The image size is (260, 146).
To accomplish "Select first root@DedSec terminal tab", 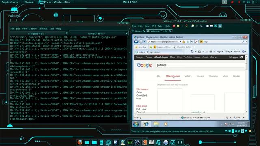I will [37, 34].
